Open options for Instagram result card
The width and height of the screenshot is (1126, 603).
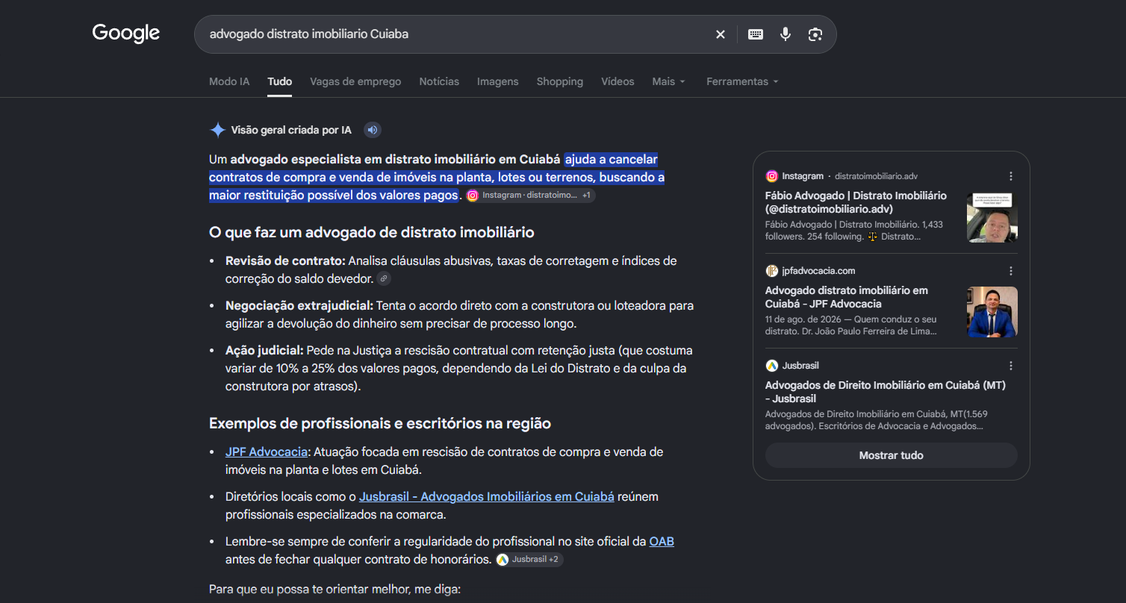1011,176
